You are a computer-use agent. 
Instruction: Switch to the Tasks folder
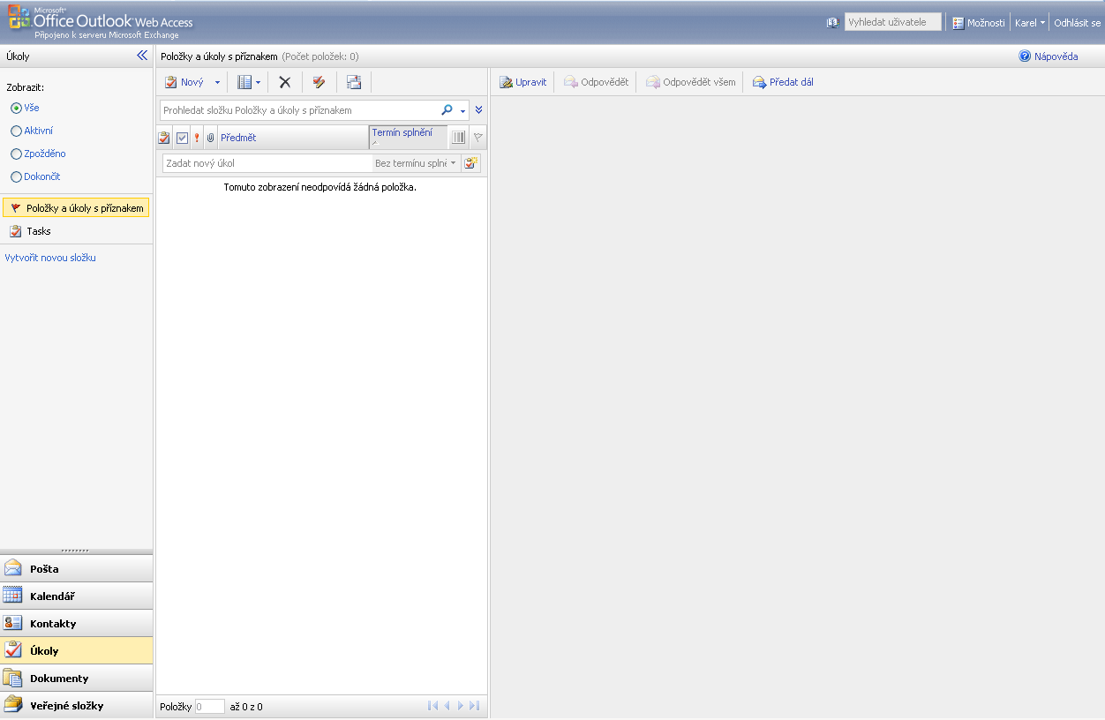39,230
